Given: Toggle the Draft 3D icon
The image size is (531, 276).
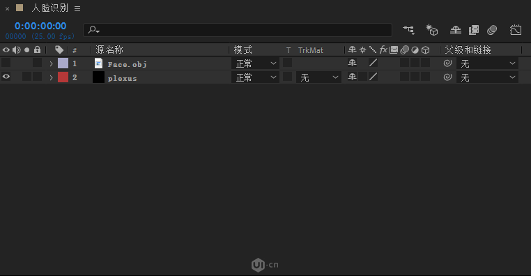Looking at the screenshot, I should 432,30.
